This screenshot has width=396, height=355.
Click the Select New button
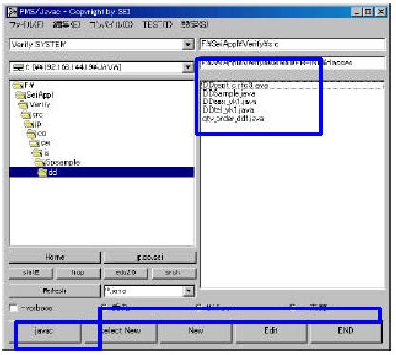click(121, 331)
